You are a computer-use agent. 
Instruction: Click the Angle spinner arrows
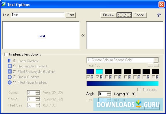pyautogui.click(x=109, y=94)
